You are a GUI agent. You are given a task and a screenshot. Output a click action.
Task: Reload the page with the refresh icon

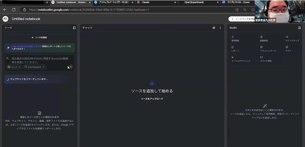click(x=14, y=9)
